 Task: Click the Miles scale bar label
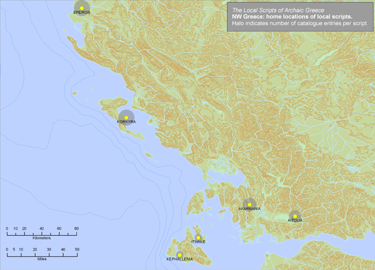pyautogui.click(x=42, y=259)
